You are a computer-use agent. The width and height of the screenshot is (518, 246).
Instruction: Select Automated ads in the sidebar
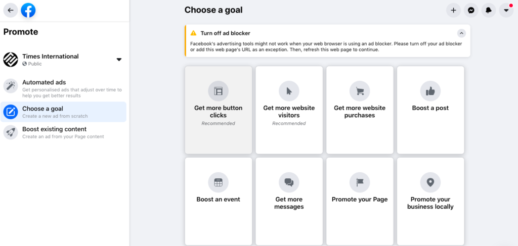pyautogui.click(x=63, y=88)
